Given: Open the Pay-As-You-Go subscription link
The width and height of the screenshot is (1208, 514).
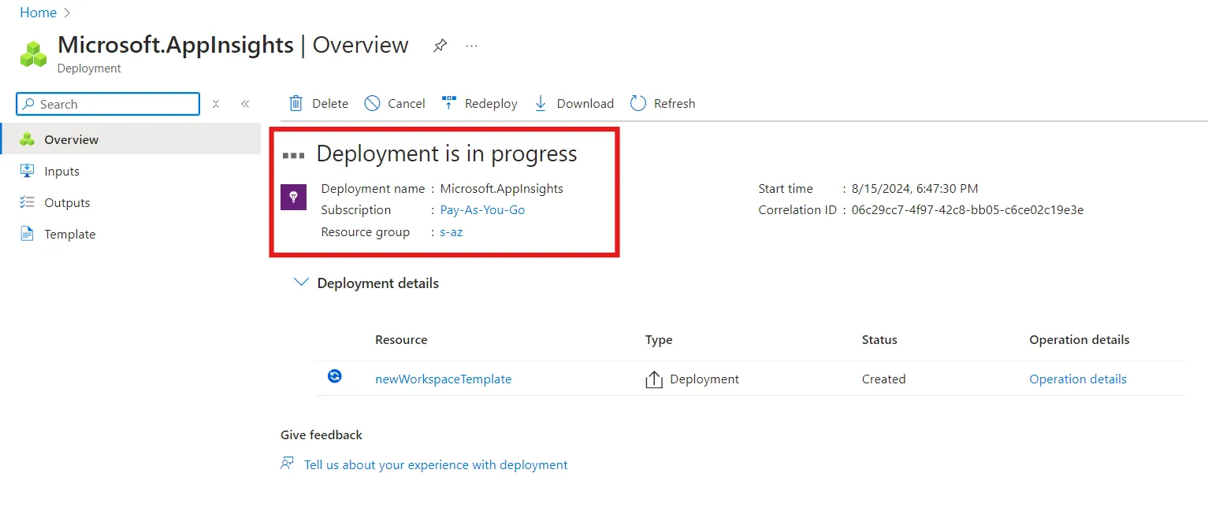Looking at the screenshot, I should [x=482, y=210].
